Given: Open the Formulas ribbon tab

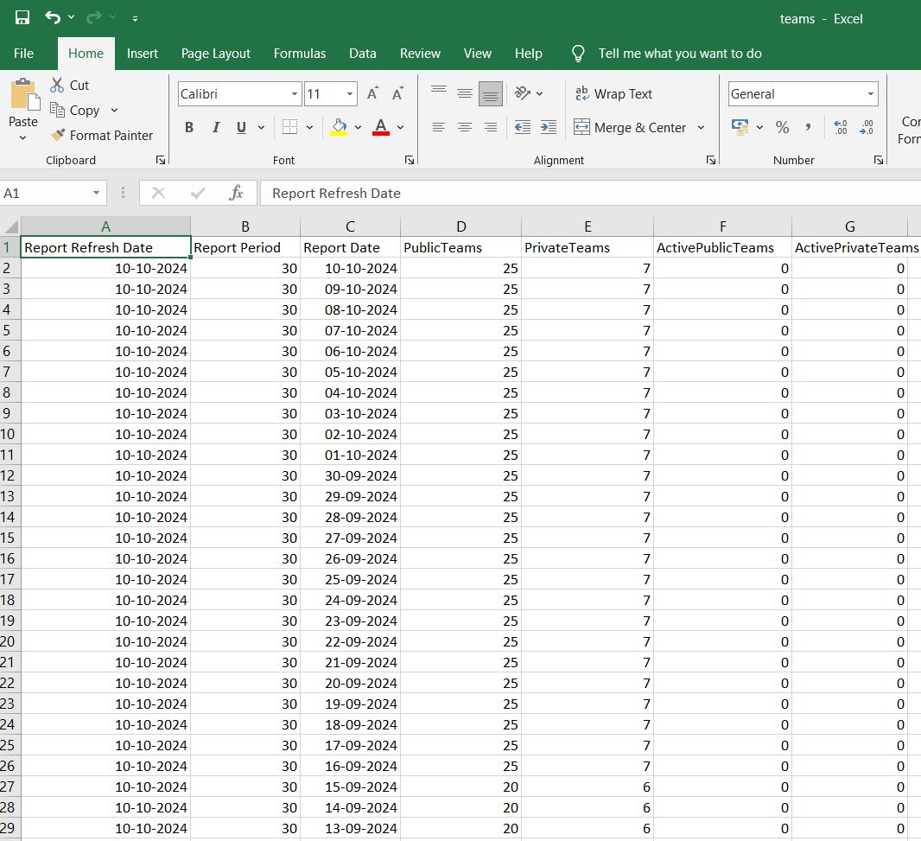Looking at the screenshot, I should click(x=300, y=54).
